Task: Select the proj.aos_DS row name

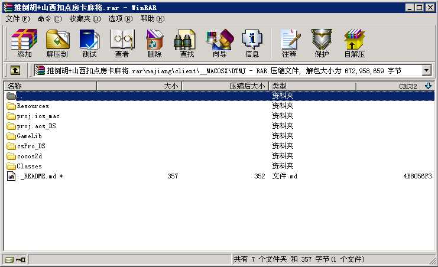Action: tap(36, 126)
